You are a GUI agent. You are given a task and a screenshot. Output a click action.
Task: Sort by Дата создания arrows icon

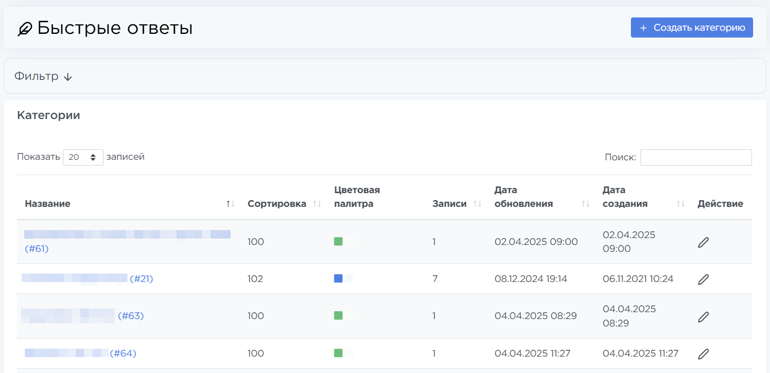(x=681, y=204)
